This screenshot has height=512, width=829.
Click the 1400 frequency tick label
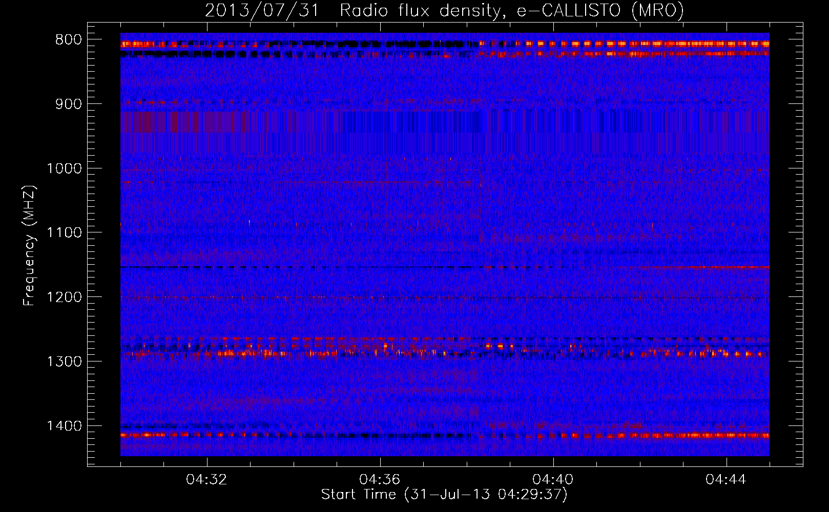[x=64, y=426]
